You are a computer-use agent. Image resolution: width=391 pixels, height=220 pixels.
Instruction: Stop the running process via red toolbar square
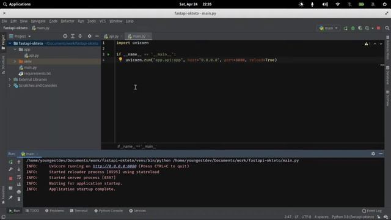pyautogui.click(x=379, y=28)
